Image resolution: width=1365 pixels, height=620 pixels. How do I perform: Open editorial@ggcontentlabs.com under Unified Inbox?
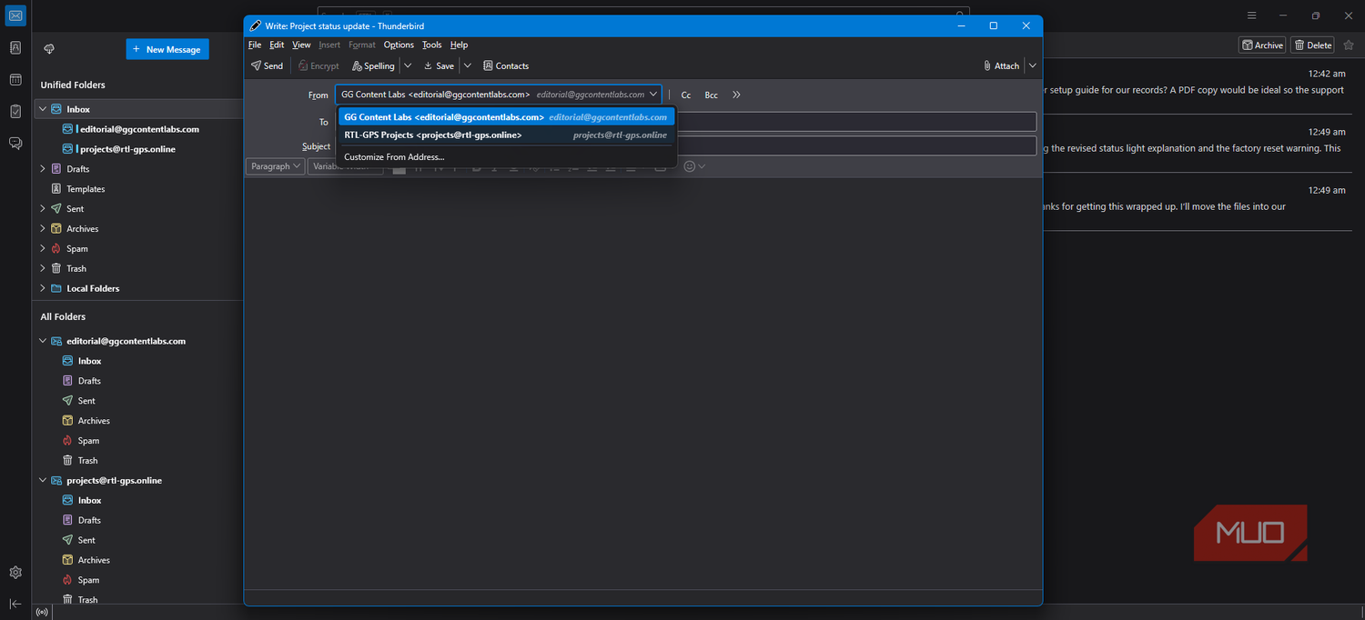140,129
